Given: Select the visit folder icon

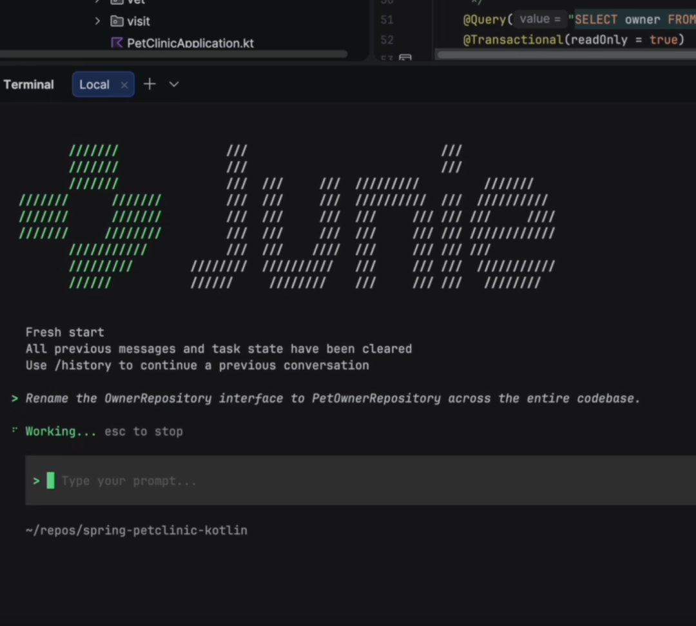Looking at the screenshot, I should coord(117,21).
